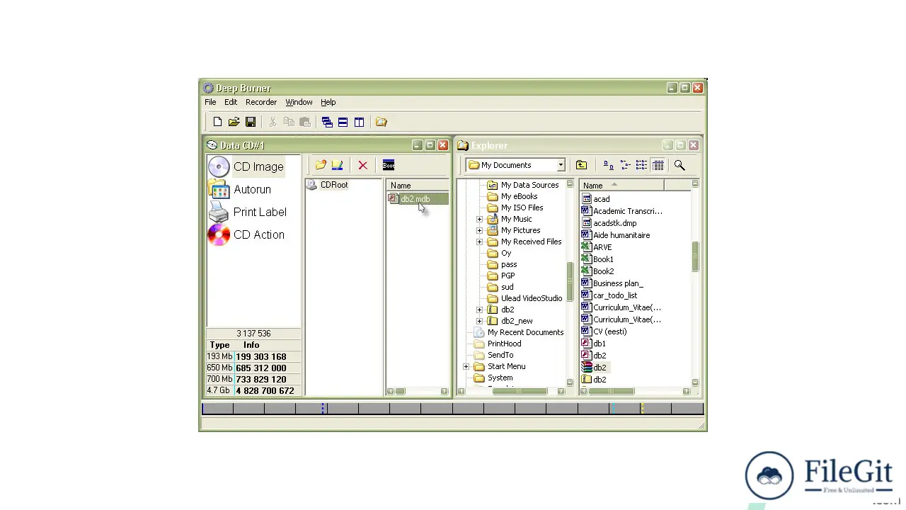The height and width of the screenshot is (510, 906).
Task: Switch Explorer to small icons view
Action: pos(625,165)
